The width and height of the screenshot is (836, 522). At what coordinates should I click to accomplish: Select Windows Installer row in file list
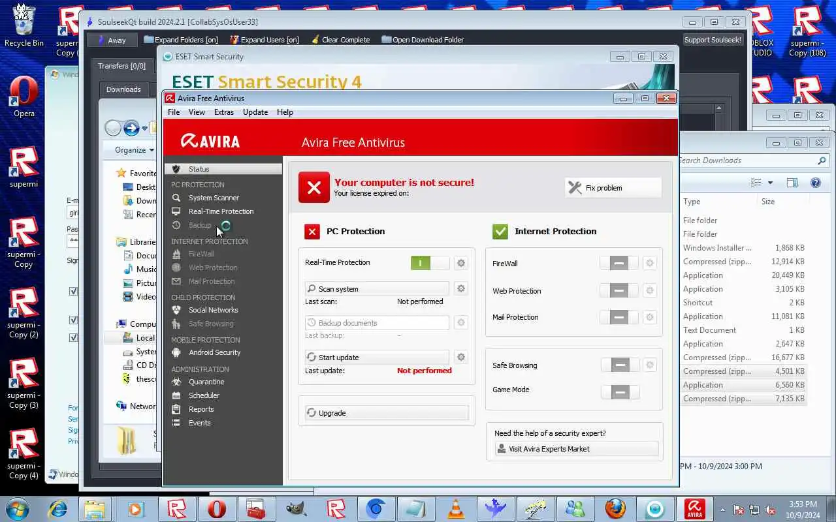click(x=743, y=248)
